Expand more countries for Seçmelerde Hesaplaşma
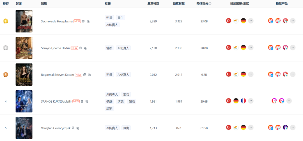The width and height of the screenshot is (303, 141). (251, 21)
